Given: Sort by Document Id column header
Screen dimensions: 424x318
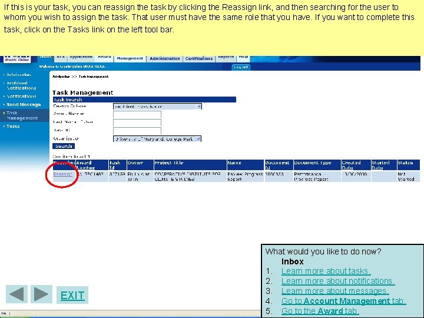Looking at the screenshot, I should tap(279, 165).
